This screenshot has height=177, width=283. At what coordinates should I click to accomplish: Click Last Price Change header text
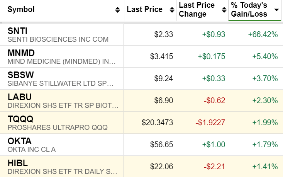click(x=197, y=10)
